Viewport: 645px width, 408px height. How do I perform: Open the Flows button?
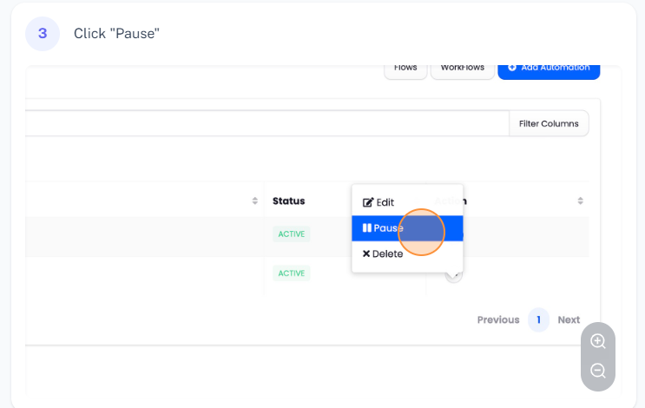405,68
